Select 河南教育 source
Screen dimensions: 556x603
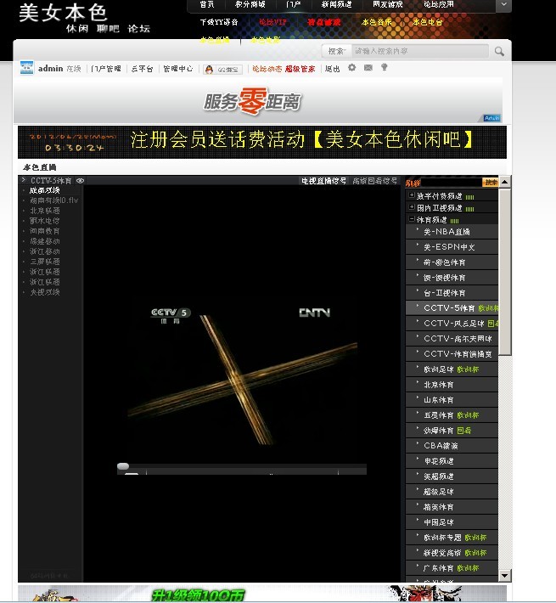pos(45,231)
